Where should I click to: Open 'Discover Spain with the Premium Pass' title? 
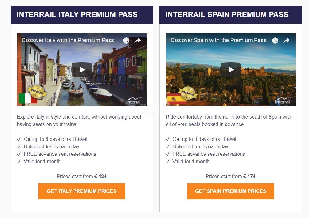click(218, 40)
